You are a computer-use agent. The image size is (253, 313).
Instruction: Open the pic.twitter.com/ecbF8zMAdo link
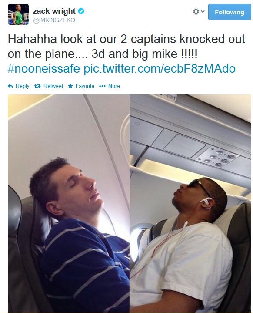pos(160,68)
